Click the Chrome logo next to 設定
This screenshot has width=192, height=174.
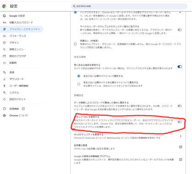coord(4,6)
